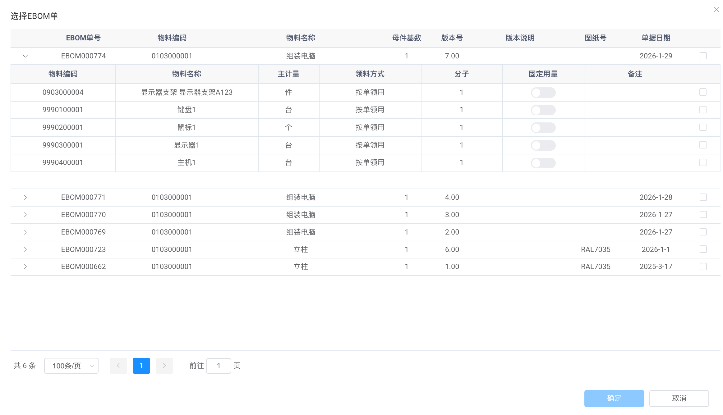Image resolution: width=723 pixels, height=415 pixels.
Task: Collapse the EBOM000774 row
Action: pos(25,56)
